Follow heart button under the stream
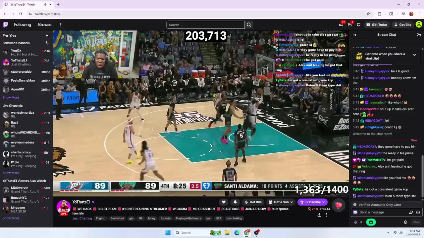The width and height of the screenshot is (424, 238). point(224,202)
